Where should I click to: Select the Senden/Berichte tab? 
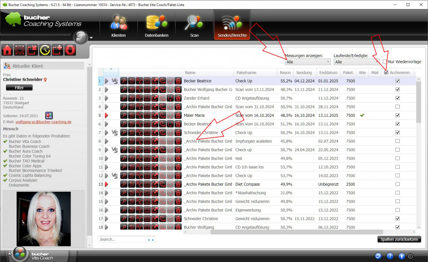click(232, 25)
